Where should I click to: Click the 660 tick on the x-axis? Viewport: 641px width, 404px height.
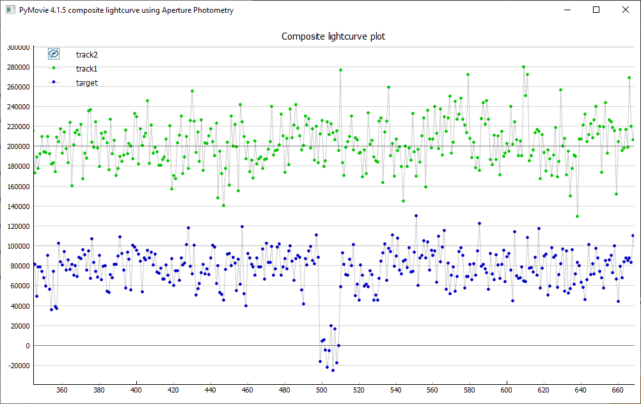[617, 389]
